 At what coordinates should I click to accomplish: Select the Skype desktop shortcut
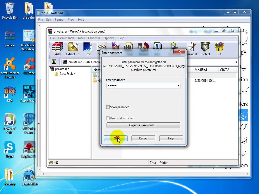coord(10,150)
